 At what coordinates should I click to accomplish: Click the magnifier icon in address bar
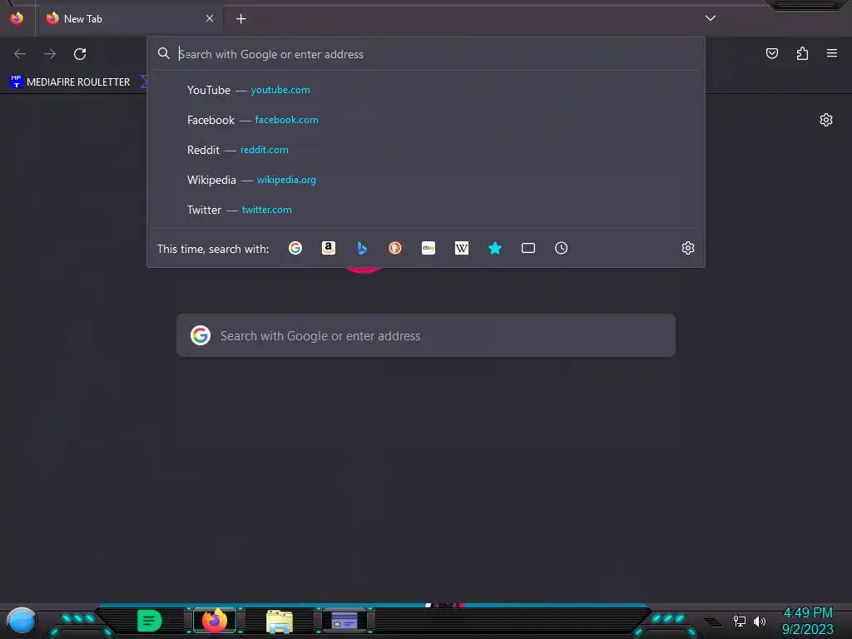pyautogui.click(x=164, y=54)
